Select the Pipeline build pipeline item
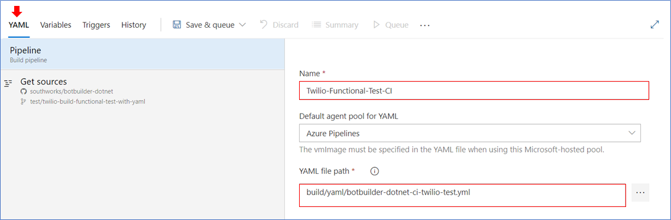This screenshot has height=220, width=671. (142, 54)
